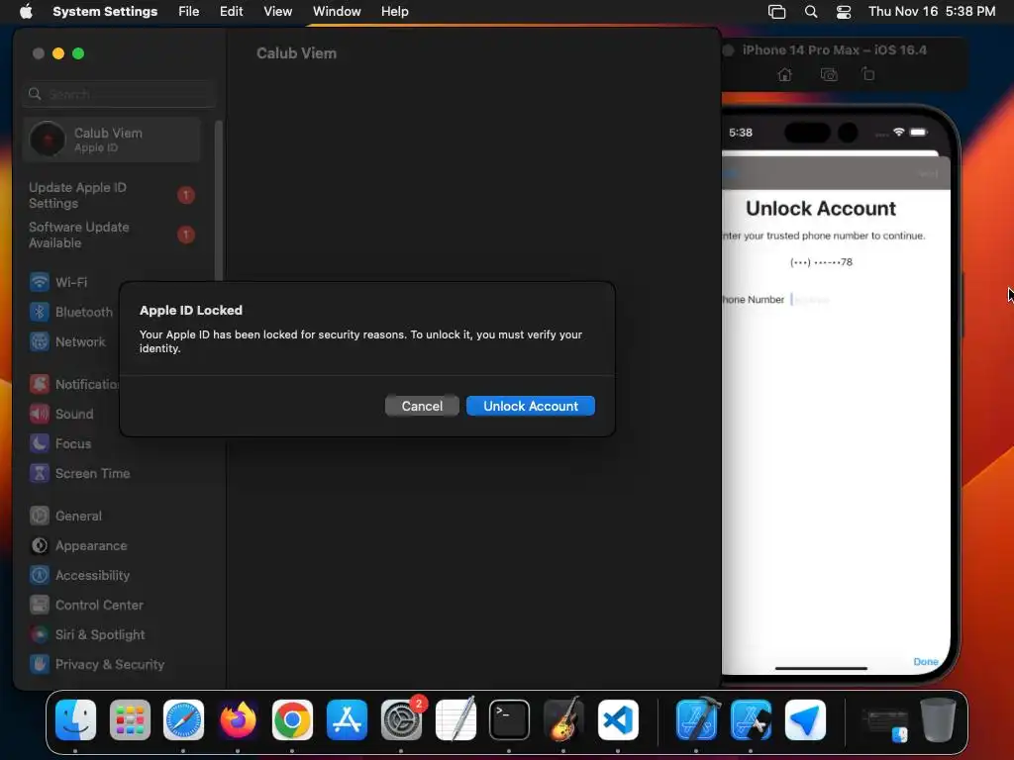Click Update Apple ID Settings notice

(x=111, y=195)
